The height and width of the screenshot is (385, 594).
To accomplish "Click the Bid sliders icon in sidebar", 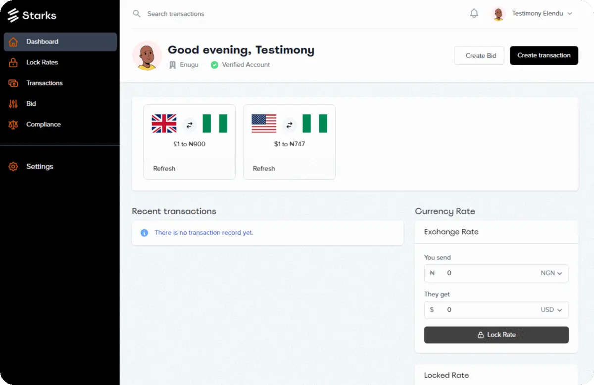I will pyautogui.click(x=13, y=104).
